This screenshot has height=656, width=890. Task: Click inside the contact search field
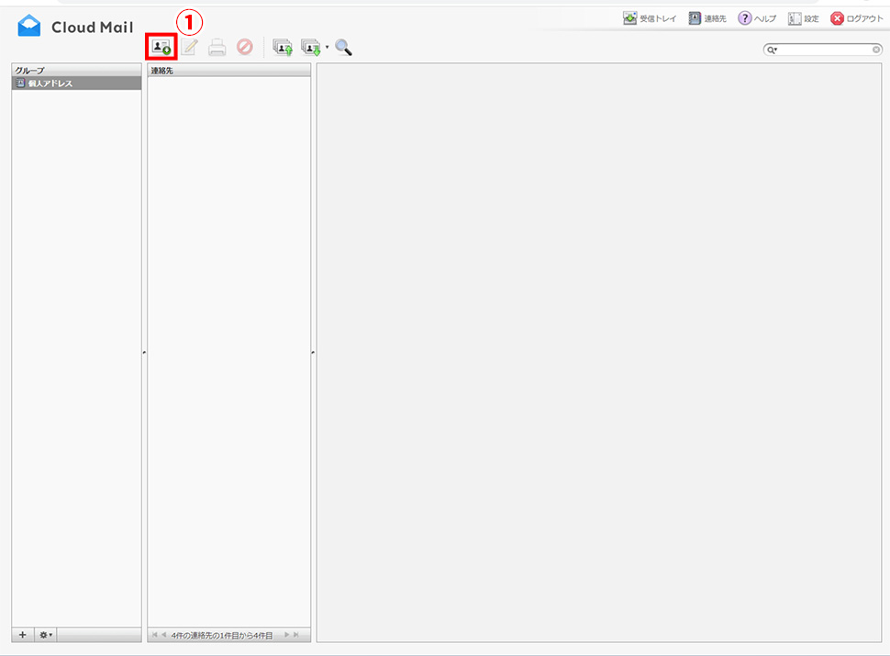click(824, 50)
